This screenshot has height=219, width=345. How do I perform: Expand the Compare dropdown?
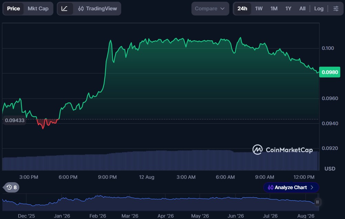coord(210,9)
